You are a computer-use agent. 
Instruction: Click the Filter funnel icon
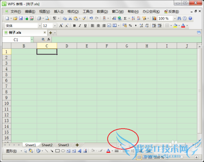144,18
